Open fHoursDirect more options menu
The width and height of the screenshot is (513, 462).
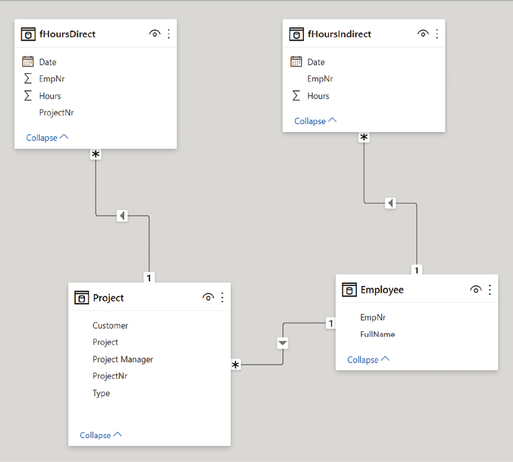click(x=169, y=34)
